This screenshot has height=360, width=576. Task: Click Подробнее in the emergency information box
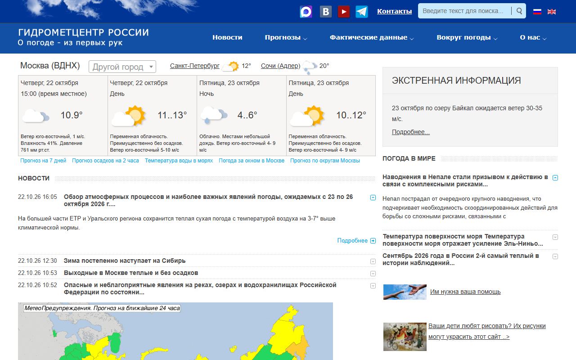[411, 132]
